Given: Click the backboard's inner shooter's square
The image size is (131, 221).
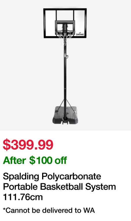Looking at the screenshot, I should (x=65, y=26).
